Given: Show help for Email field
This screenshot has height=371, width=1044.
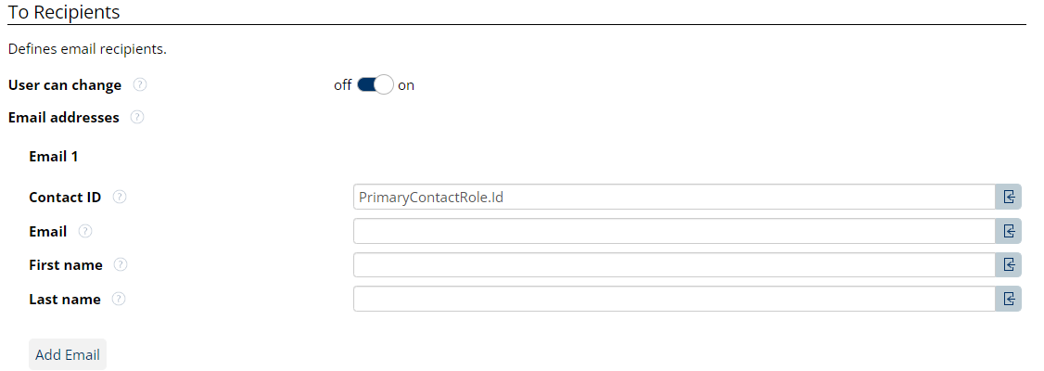Looking at the screenshot, I should pos(85,231).
